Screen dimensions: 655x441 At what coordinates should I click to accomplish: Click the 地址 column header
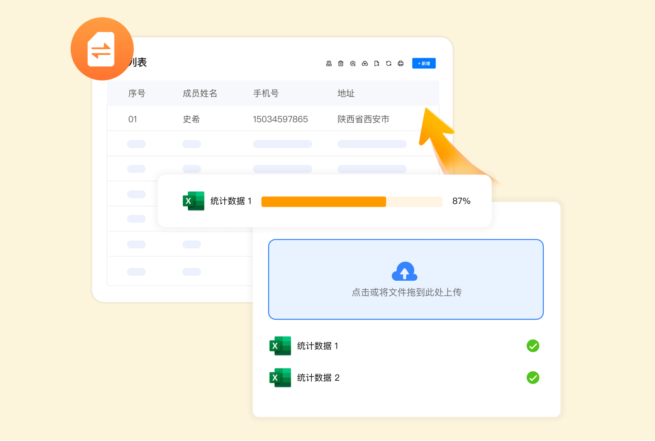[346, 94]
